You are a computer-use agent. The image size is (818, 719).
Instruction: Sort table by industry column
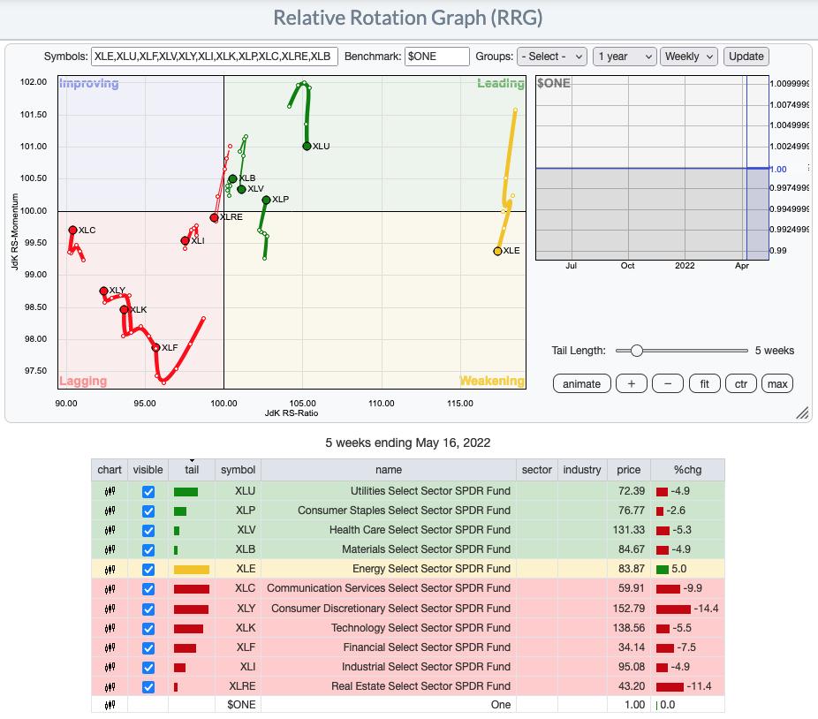[x=582, y=470]
